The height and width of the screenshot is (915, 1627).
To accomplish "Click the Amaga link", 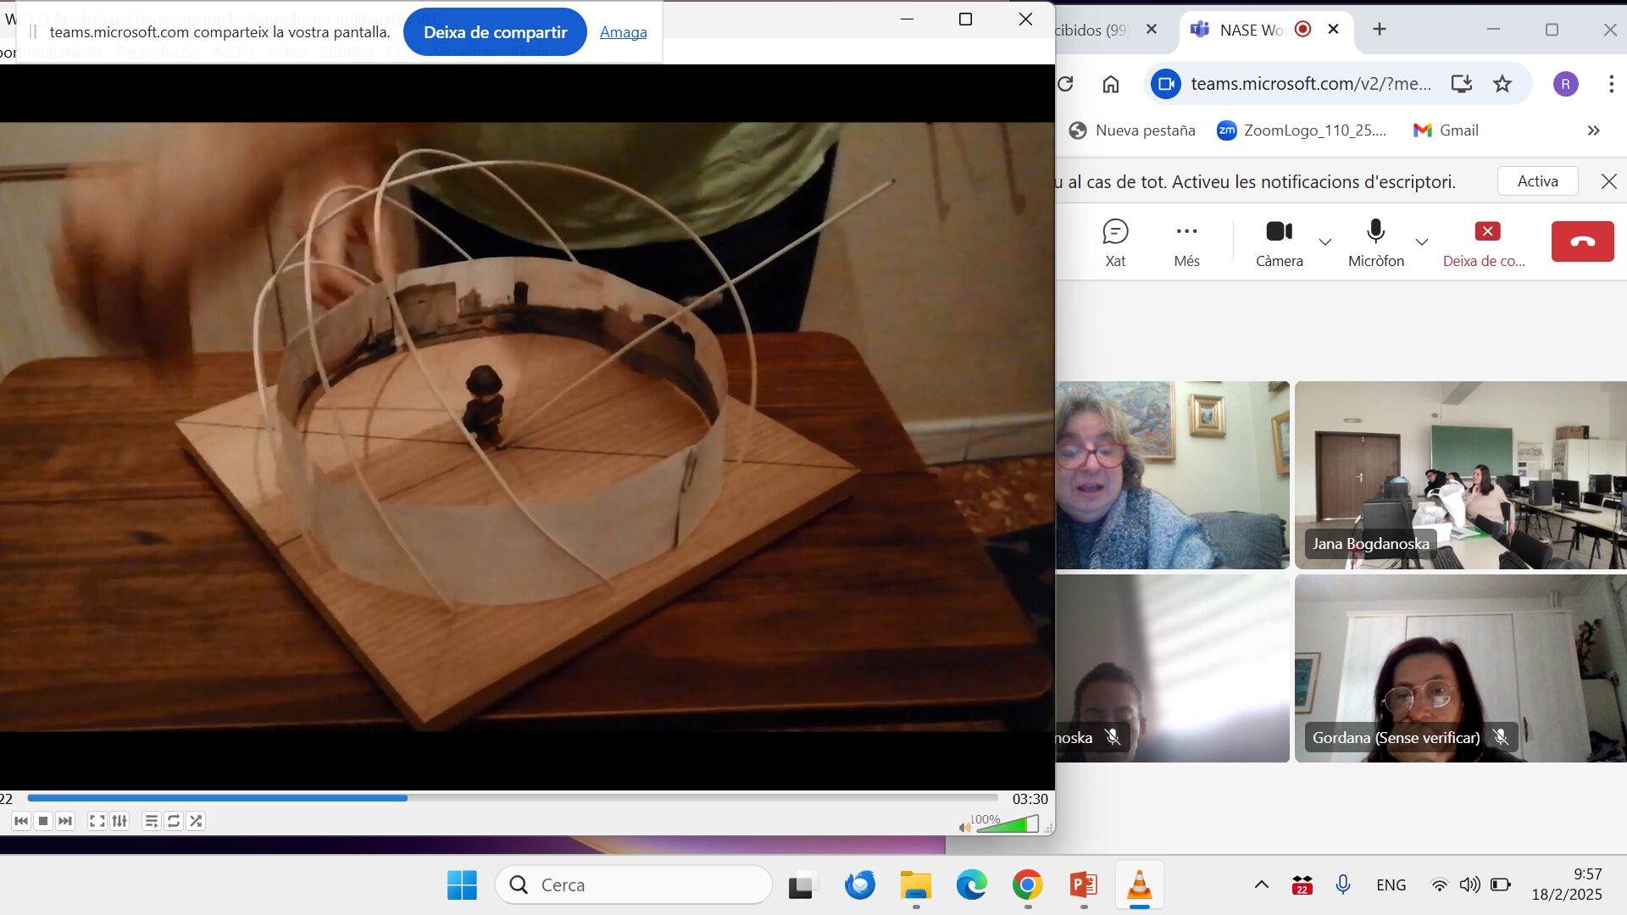I will (623, 32).
